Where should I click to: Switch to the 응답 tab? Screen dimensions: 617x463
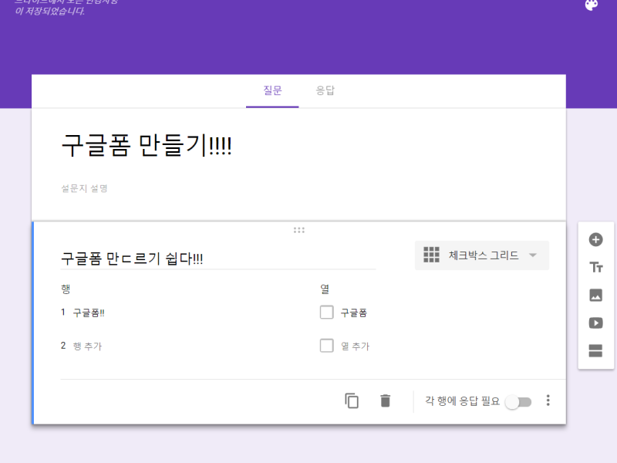[325, 90]
